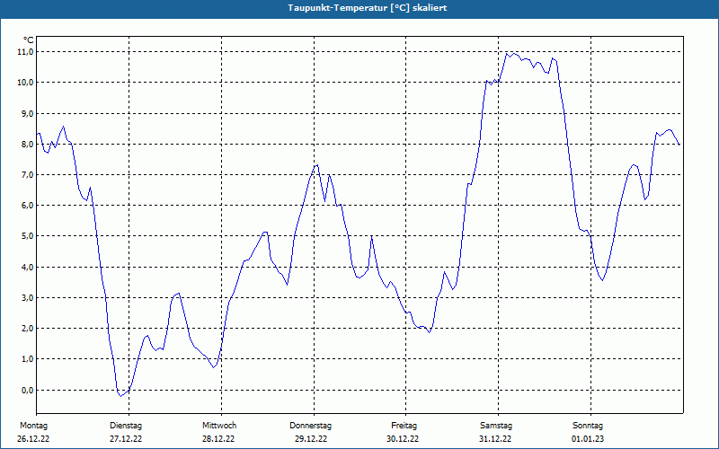Click the Montag day label
Screen dimensions: 719x449
coord(33,426)
